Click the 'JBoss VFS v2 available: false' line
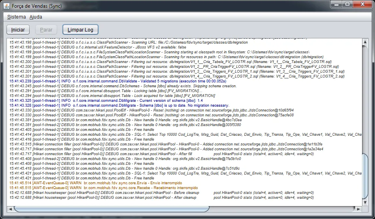This screenshot has height=219, width=375. click(98, 47)
